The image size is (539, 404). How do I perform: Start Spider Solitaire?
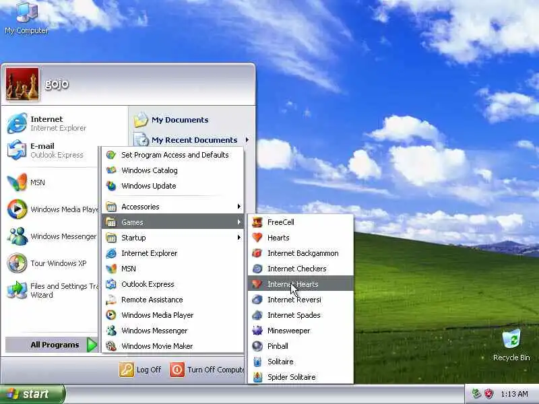(300, 377)
